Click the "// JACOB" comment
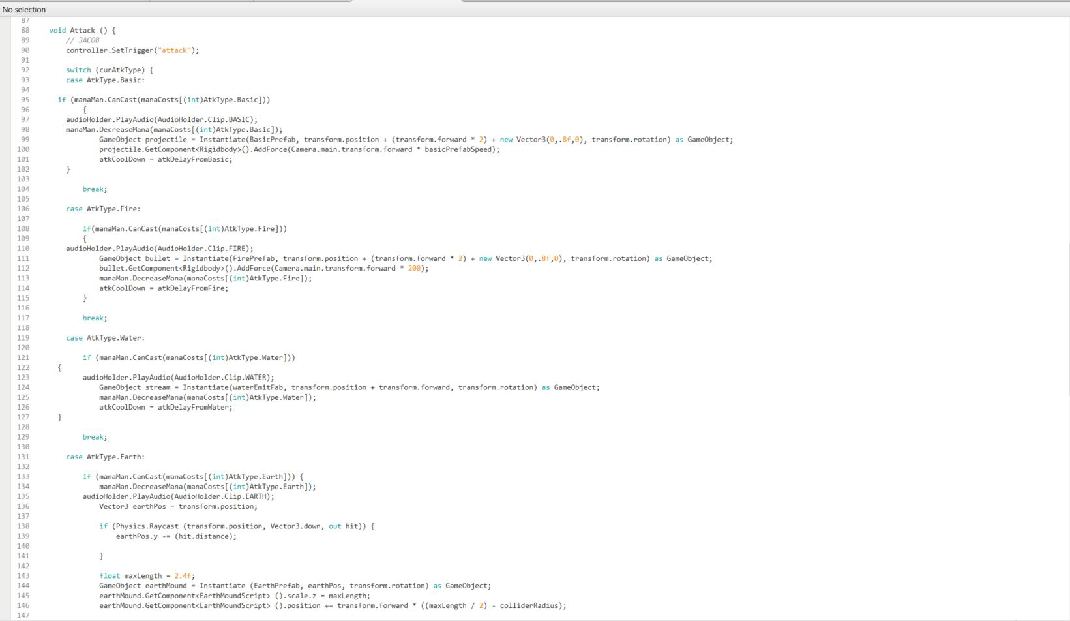 82,40
